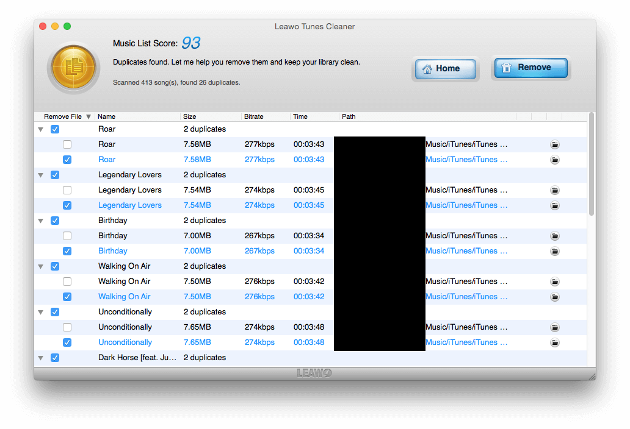Toggle the Legendary Lovers group checkbox
Viewport: 630px width, 429px height.
pos(55,175)
